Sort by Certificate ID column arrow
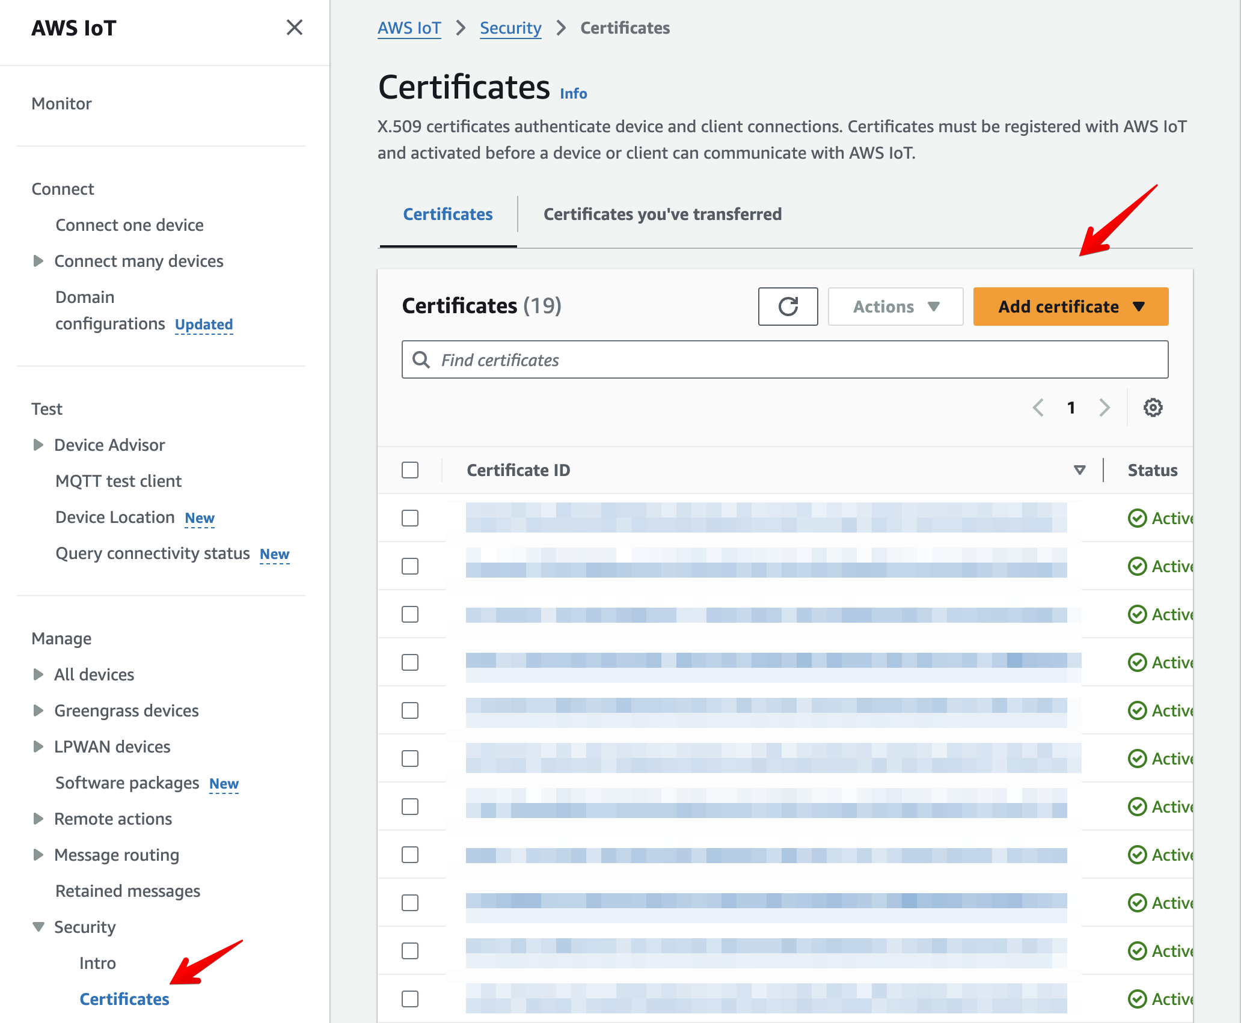This screenshot has height=1023, width=1241. (1080, 470)
